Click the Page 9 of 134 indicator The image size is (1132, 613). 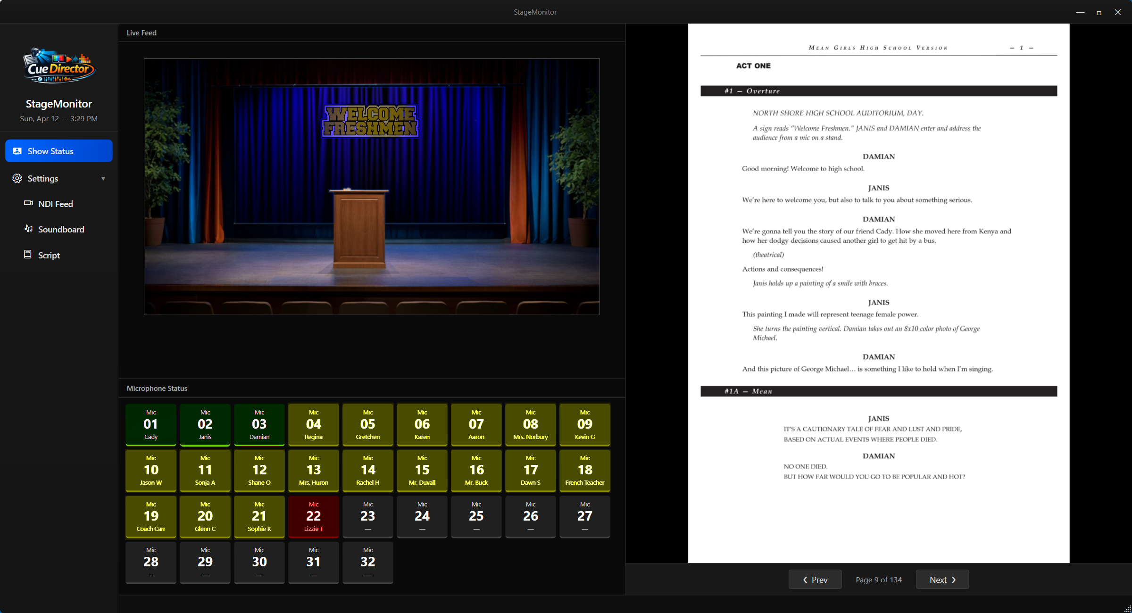click(878, 579)
